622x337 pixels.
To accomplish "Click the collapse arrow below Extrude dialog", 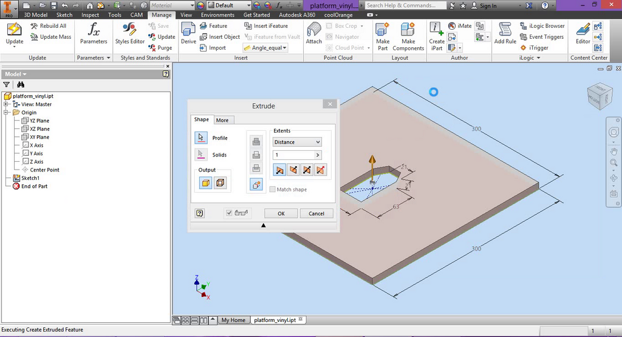I will (264, 225).
